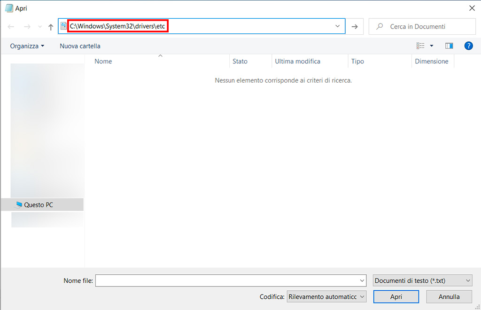Click the folder icon in address bar
The image size is (481, 310).
pyautogui.click(x=63, y=26)
